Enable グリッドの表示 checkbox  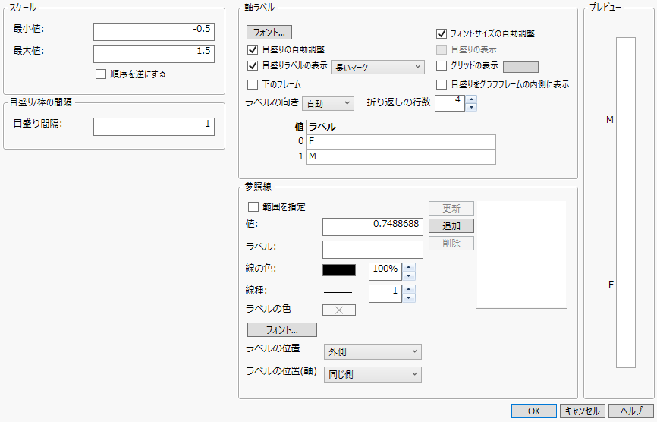[x=442, y=66]
